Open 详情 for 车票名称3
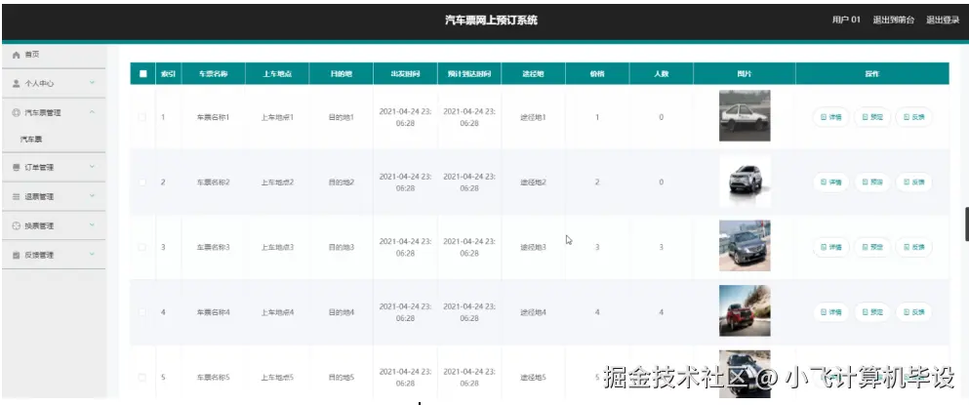The image size is (969, 405). 830,247
